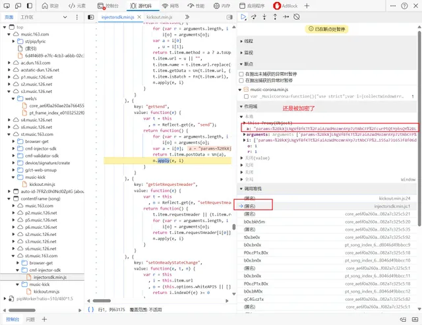Select the Page navigator tab
Viewport: 422px width, 325px height.
tap(9, 17)
